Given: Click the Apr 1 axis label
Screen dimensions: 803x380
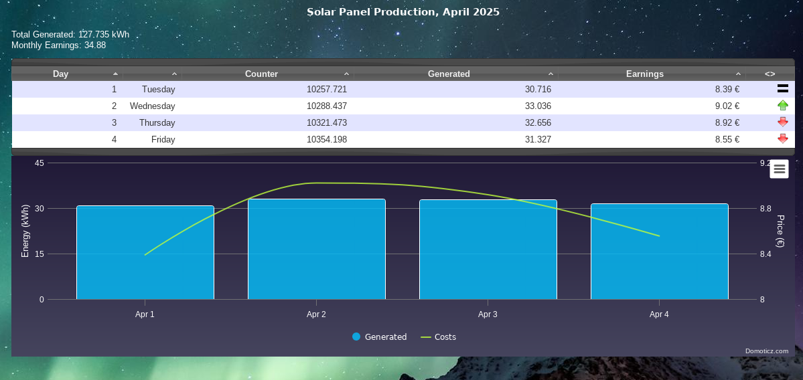Looking at the screenshot, I should click(x=145, y=314).
